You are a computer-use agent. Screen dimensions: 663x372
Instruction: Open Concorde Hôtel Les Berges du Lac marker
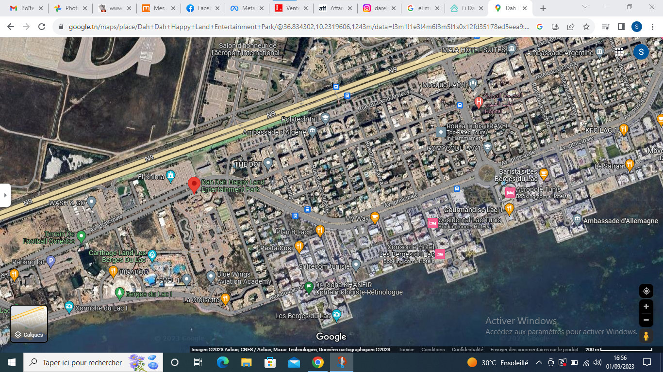440,254
